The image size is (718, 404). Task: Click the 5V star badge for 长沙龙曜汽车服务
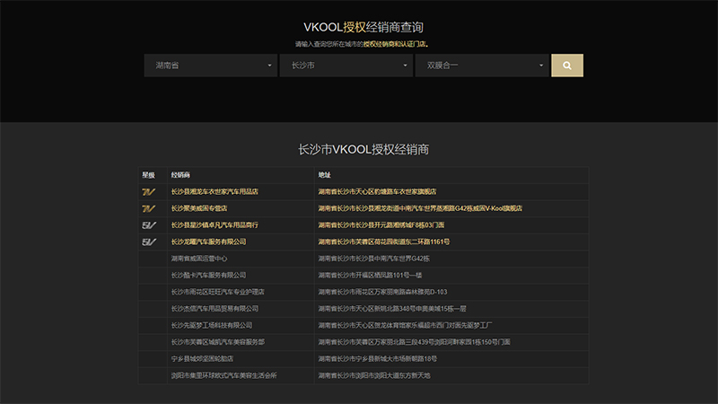click(x=149, y=242)
